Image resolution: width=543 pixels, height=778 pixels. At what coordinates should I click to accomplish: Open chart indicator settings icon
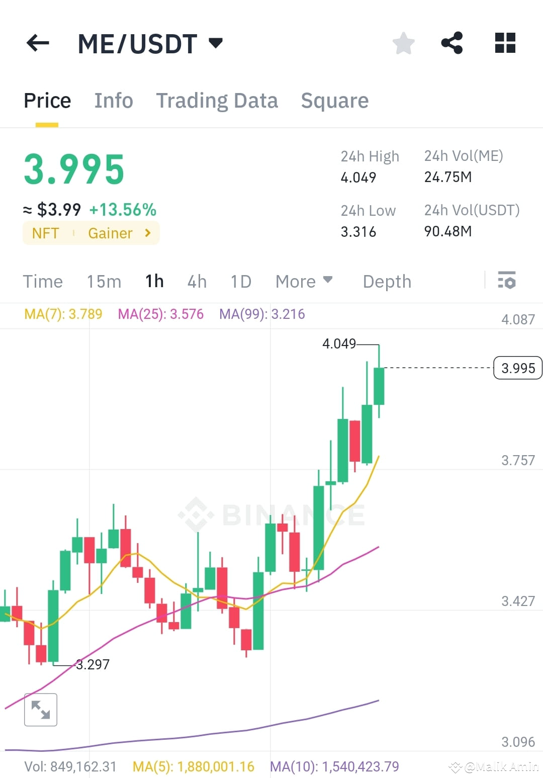point(507,281)
